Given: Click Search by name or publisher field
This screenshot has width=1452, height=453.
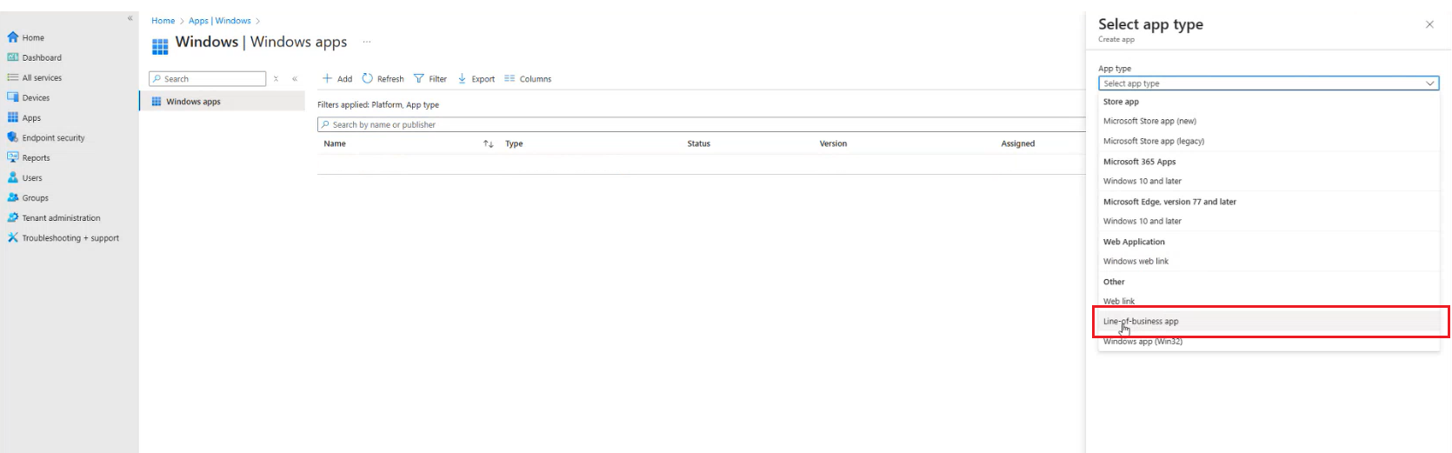Looking at the screenshot, I should 701,124.
